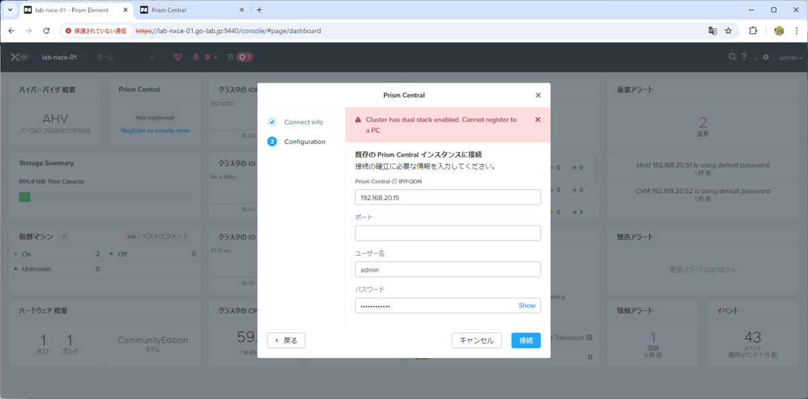Click the Host 192.168.20.51 default password alert
This screenshot has width=808, height=399.
(702, 166)
